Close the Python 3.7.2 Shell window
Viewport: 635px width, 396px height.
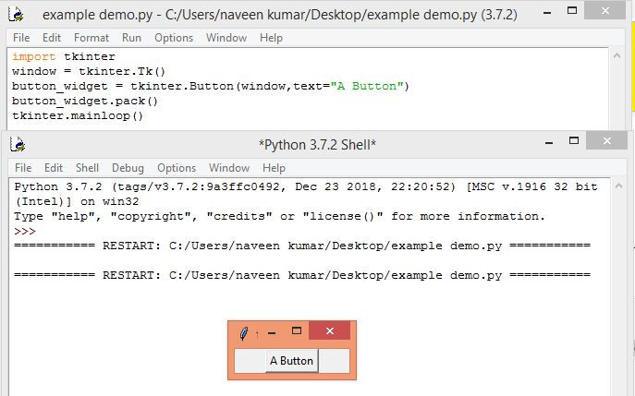pos(606,140)
